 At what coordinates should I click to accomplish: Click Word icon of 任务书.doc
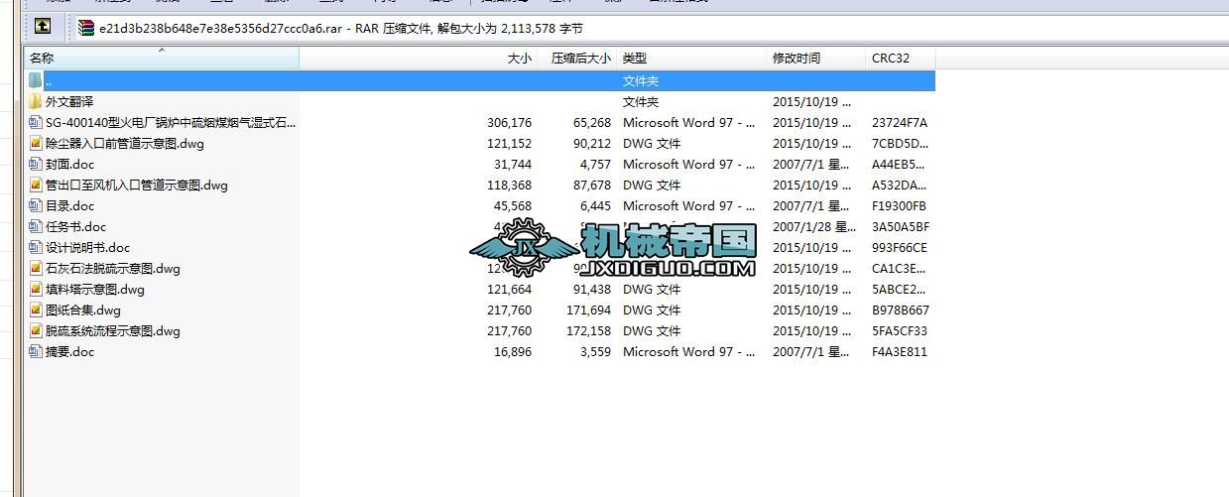pyautogui.click(x=36, y=226)
